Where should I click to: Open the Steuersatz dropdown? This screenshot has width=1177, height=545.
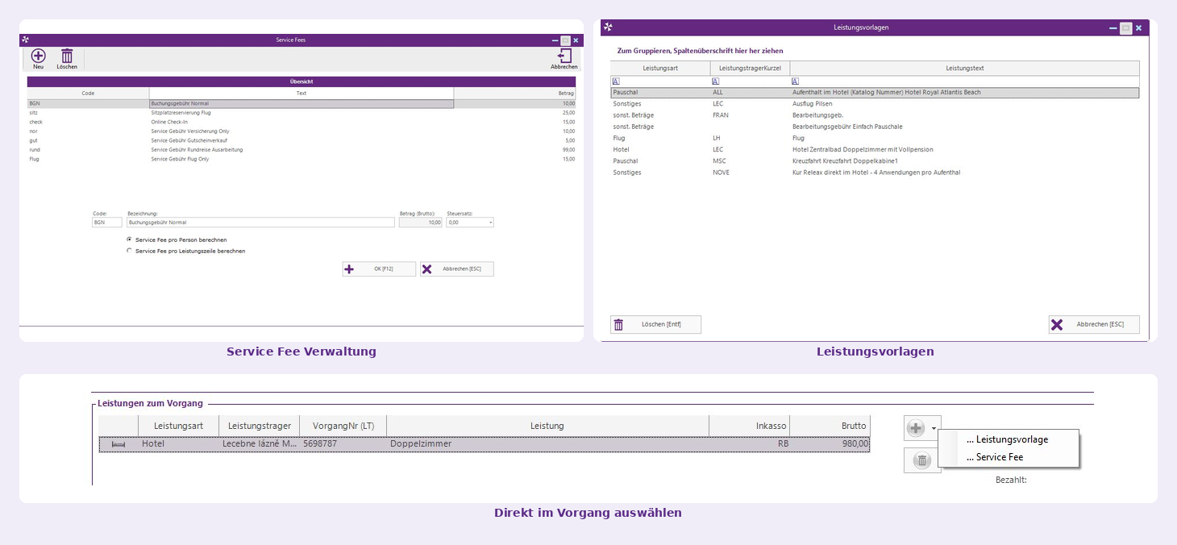tap(490, 223)
